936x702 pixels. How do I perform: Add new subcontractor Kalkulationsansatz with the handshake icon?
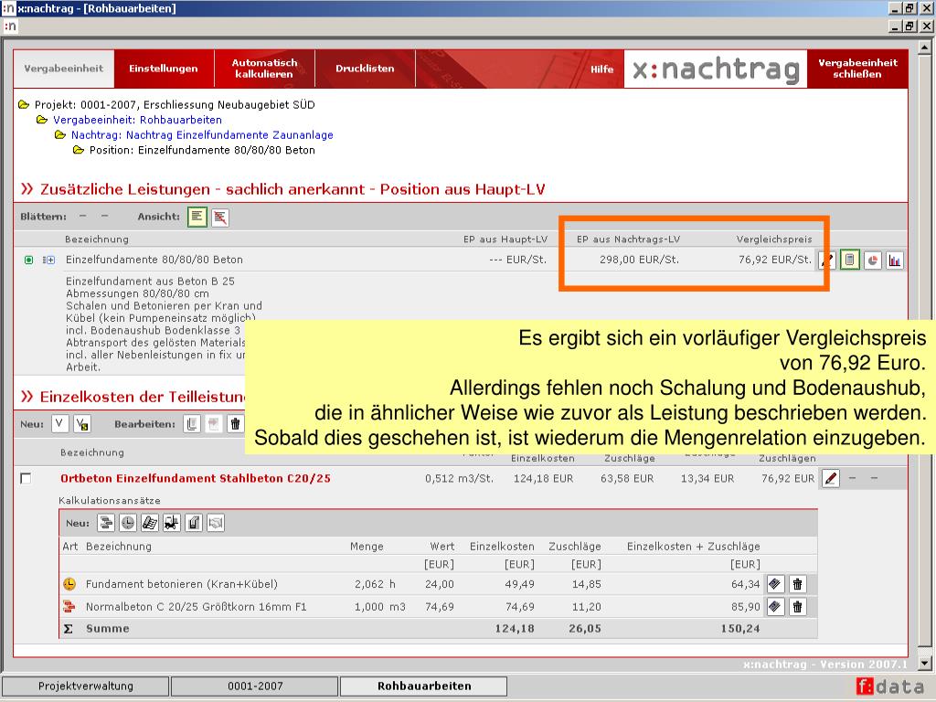[216, 523]
